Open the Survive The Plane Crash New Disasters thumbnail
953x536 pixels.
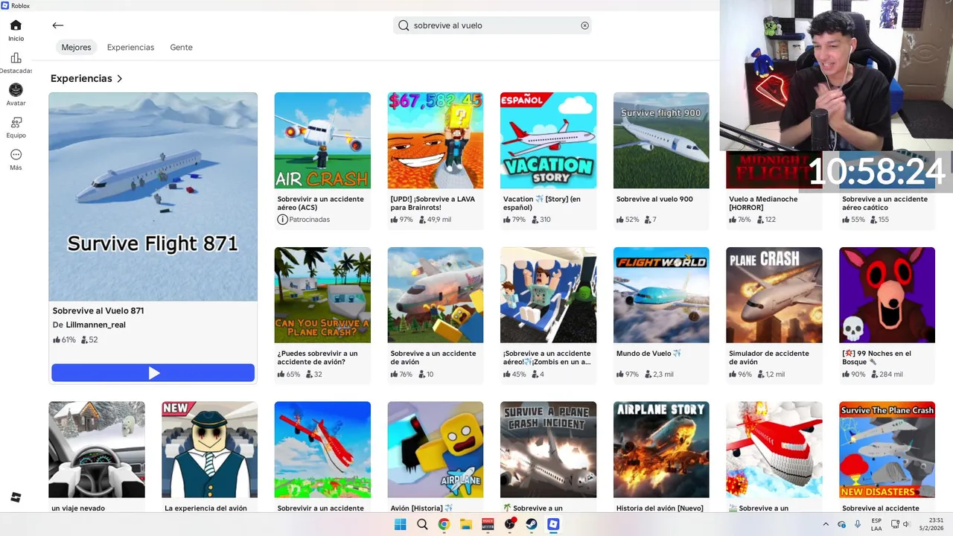point(887,450)
